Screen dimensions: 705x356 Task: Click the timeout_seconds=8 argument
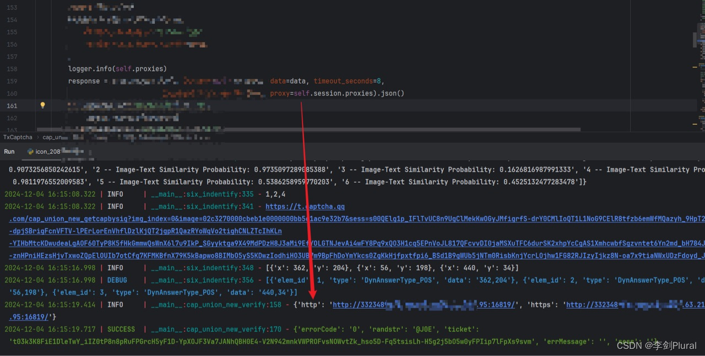(x=346, y=81)
